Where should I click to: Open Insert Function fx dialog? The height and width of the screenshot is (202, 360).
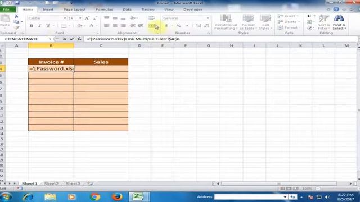pyautogui.click(x=79, y=39)
